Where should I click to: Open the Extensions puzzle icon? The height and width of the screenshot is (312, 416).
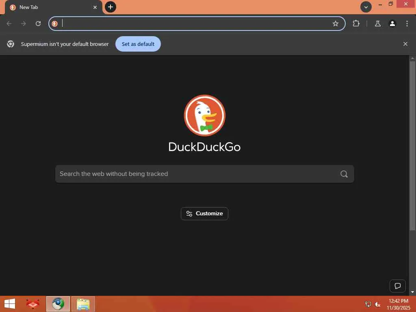click(356, 24)
